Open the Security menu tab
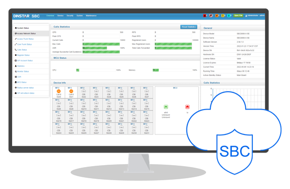This screenshot has width=290, height=189. [x=70, y=16]
